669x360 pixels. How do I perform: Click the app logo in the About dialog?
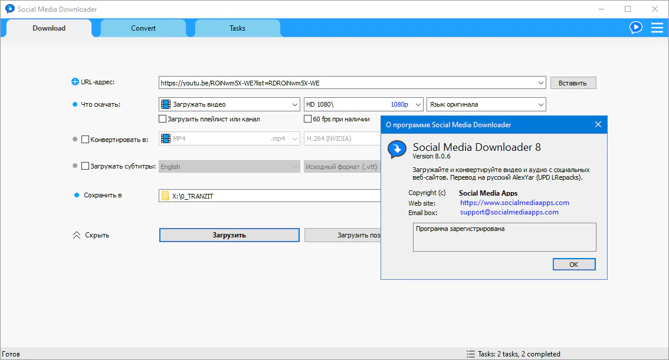396,150
